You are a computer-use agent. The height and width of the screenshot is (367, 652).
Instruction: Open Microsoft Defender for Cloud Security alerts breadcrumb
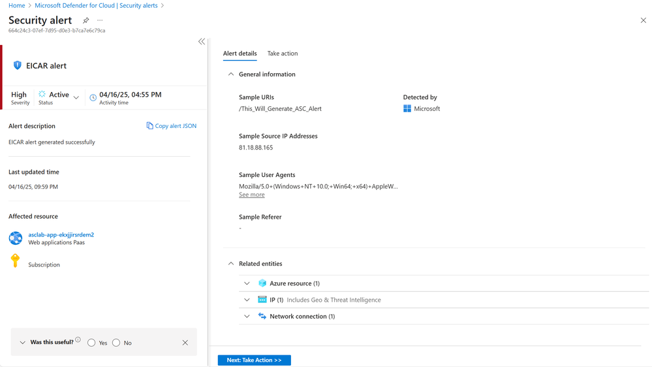[96, 5]
